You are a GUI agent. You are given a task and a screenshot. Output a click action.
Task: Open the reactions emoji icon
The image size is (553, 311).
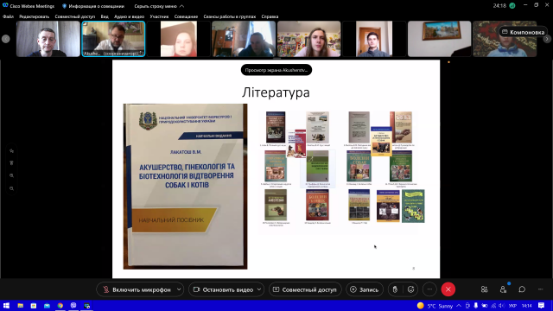click(411, 289)
